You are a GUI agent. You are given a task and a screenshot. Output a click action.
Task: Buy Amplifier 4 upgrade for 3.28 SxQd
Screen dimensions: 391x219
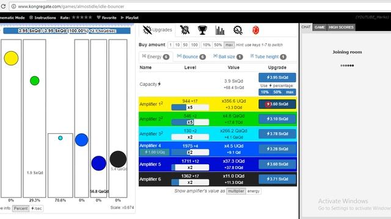coord(277,149)
